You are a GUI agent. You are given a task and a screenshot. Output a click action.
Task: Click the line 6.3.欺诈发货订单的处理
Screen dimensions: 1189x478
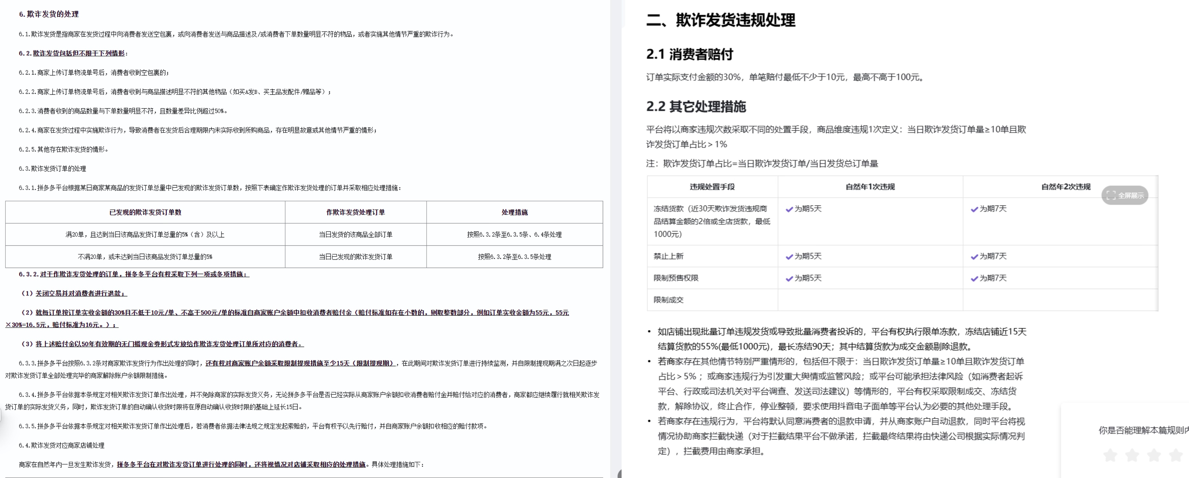52,169
